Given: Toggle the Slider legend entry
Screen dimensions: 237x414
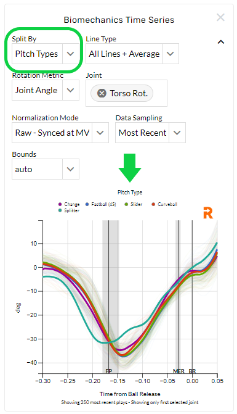Looking at the screenshot, I should click(133, 204).
